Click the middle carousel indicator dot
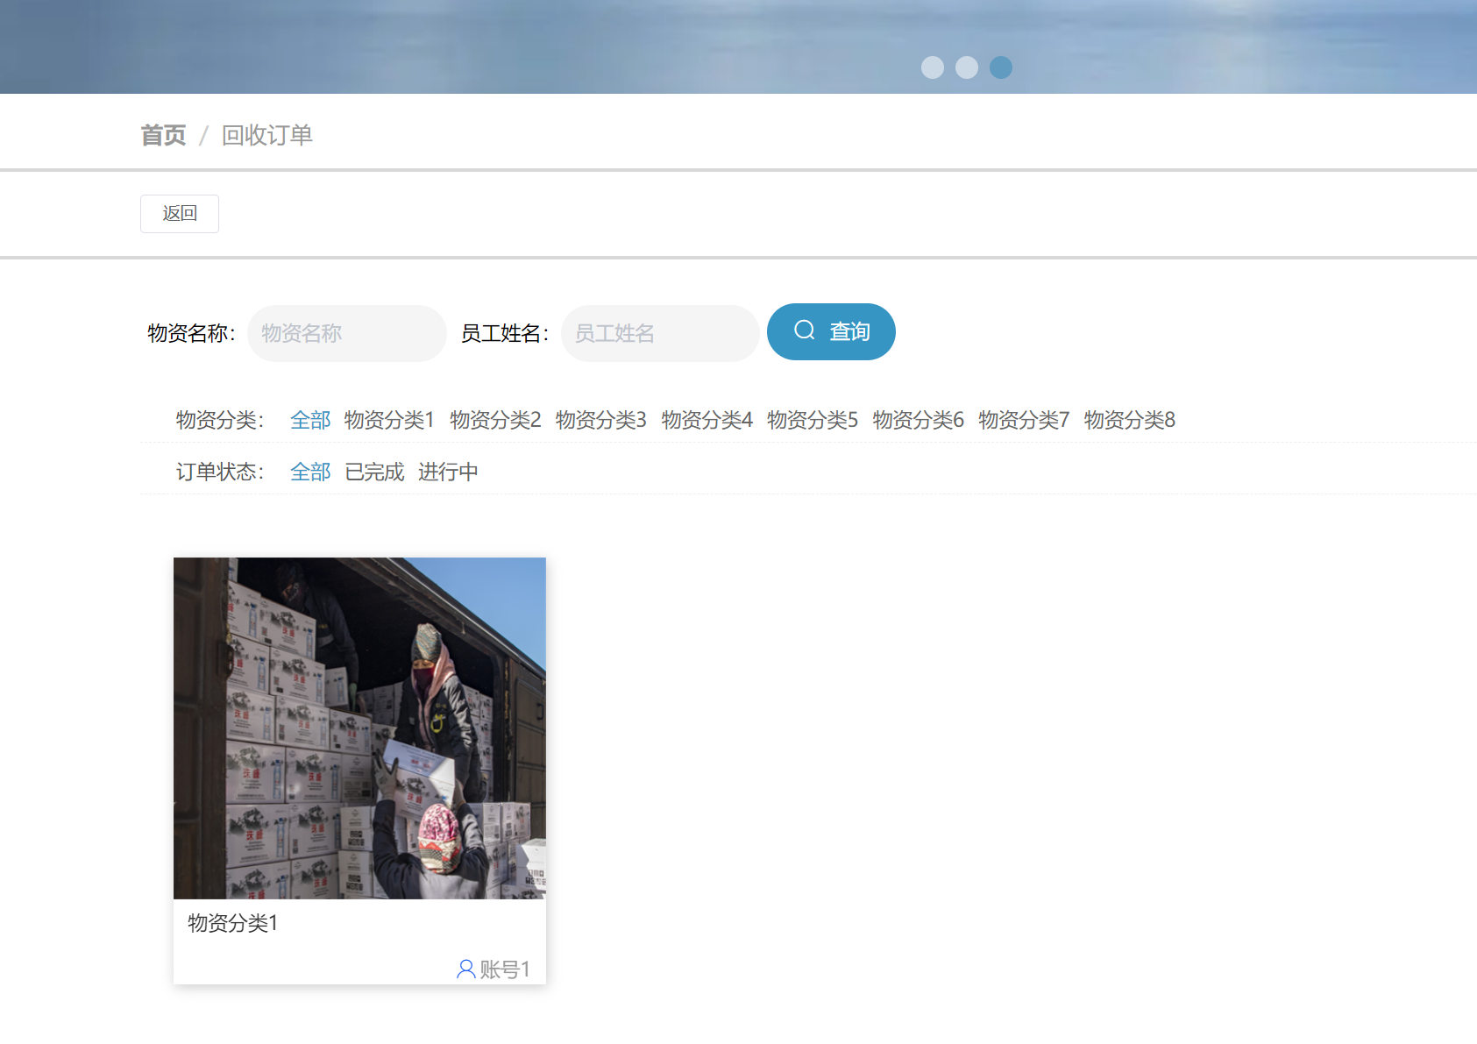 [967, 67]
